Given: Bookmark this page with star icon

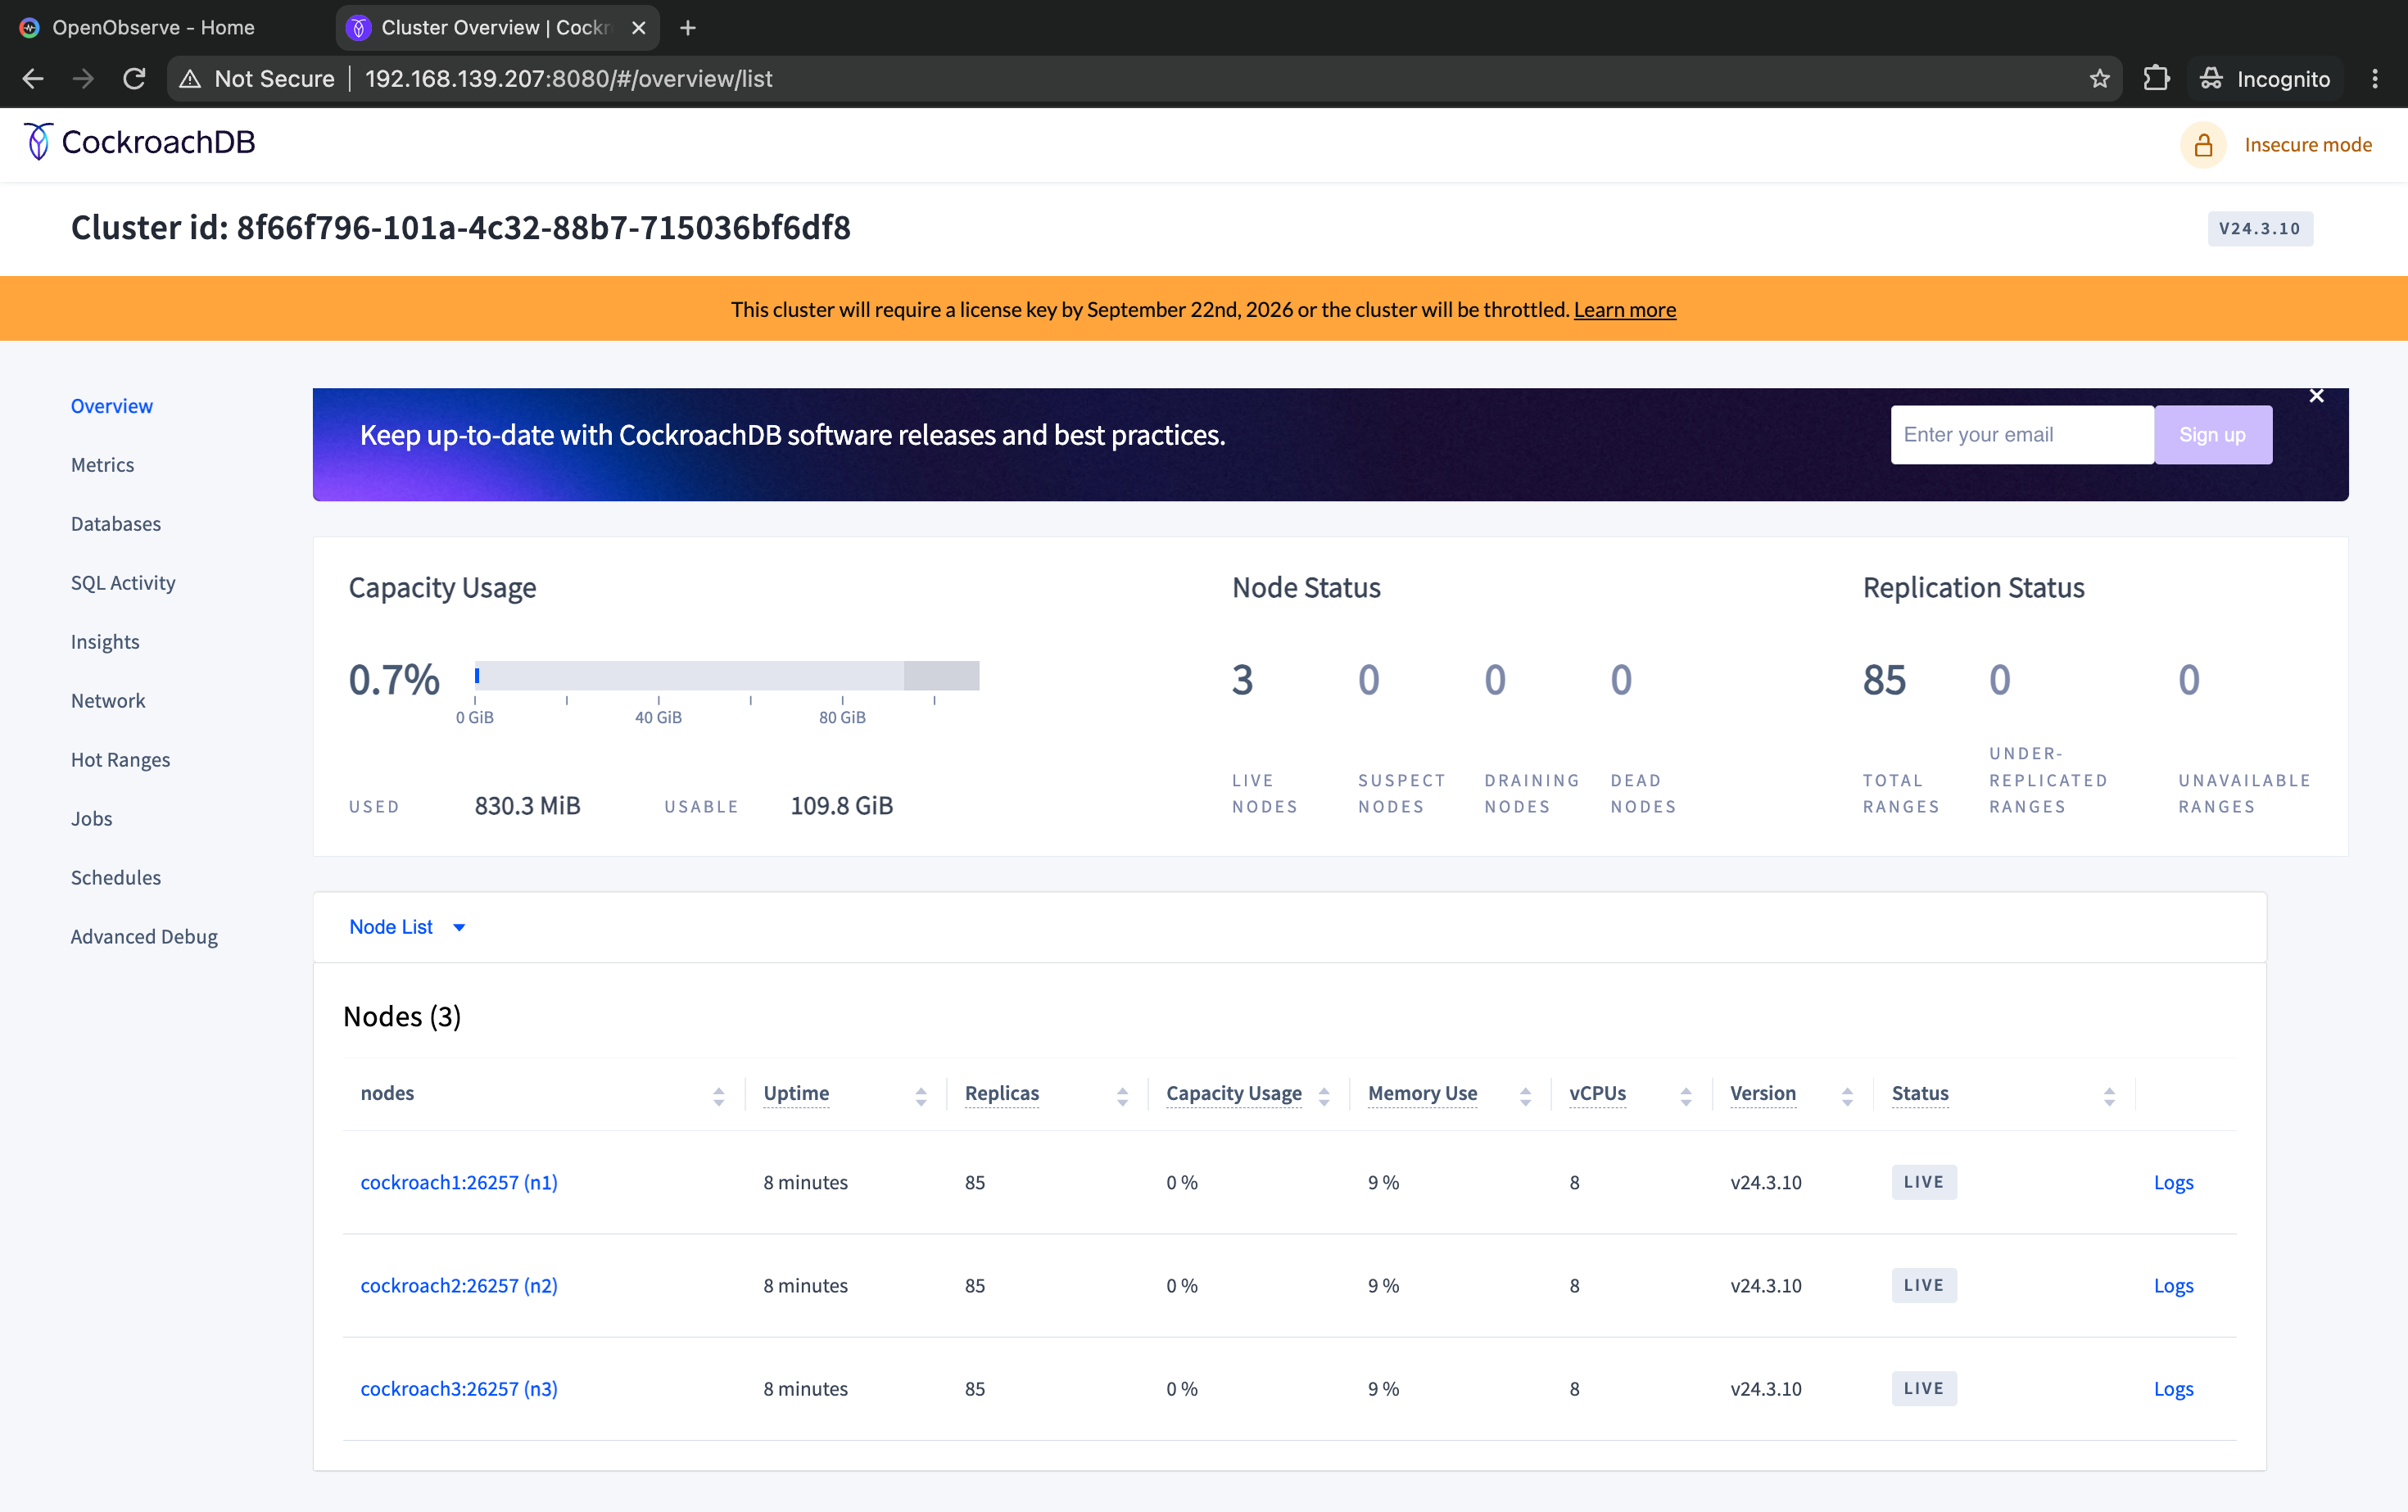Looking at the screenshot, I should click(x=2099, y=79).
